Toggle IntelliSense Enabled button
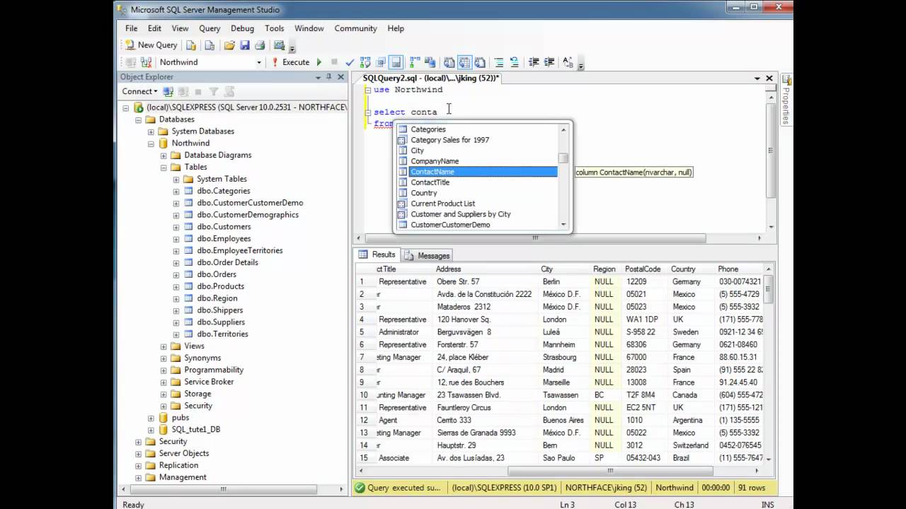 (x=396, y=62)
